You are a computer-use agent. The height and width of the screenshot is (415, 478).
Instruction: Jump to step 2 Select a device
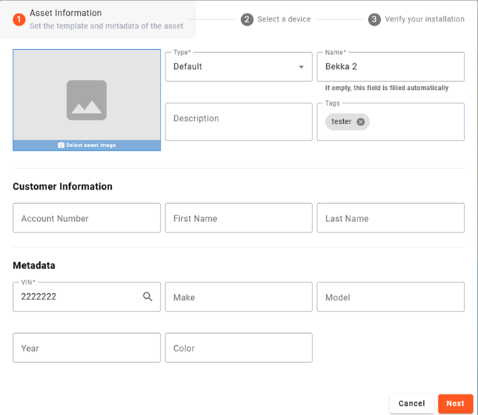[x=276, y=19]
